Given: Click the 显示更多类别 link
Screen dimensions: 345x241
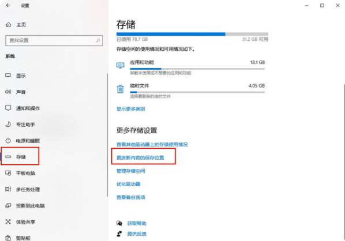Looking at the screenshot, I should (x=131, y=109).
